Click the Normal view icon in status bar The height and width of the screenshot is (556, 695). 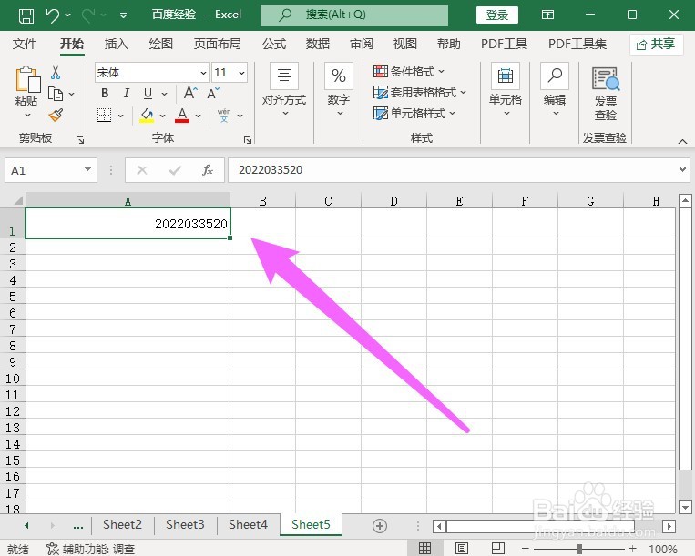[x=424, y=549]
